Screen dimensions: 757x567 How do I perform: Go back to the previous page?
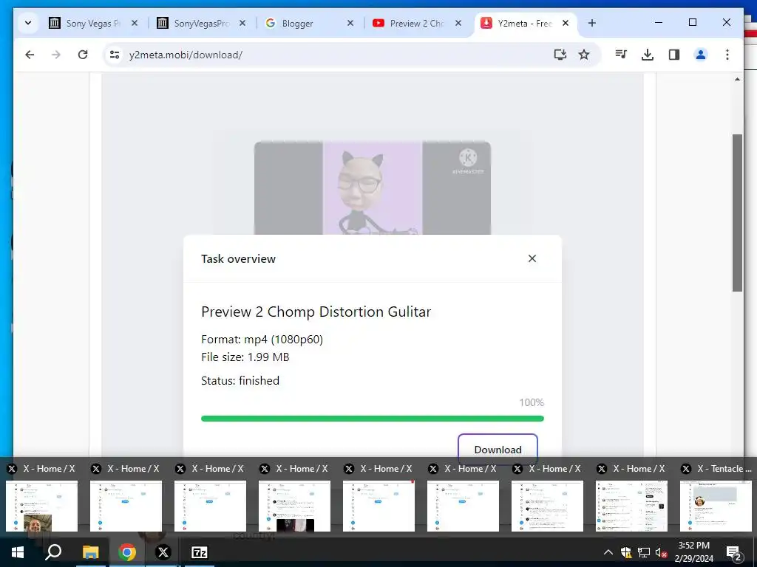(30, 55)
